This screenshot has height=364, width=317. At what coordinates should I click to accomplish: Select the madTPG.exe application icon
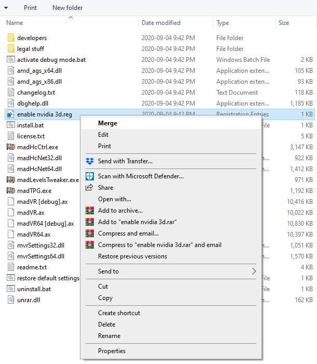(x=11, y=190)
